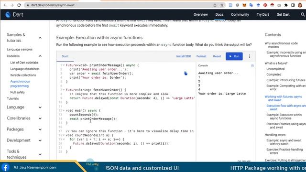Click the MetaMask fox extension icon
The image size is (306, 172).
point(244,5)
